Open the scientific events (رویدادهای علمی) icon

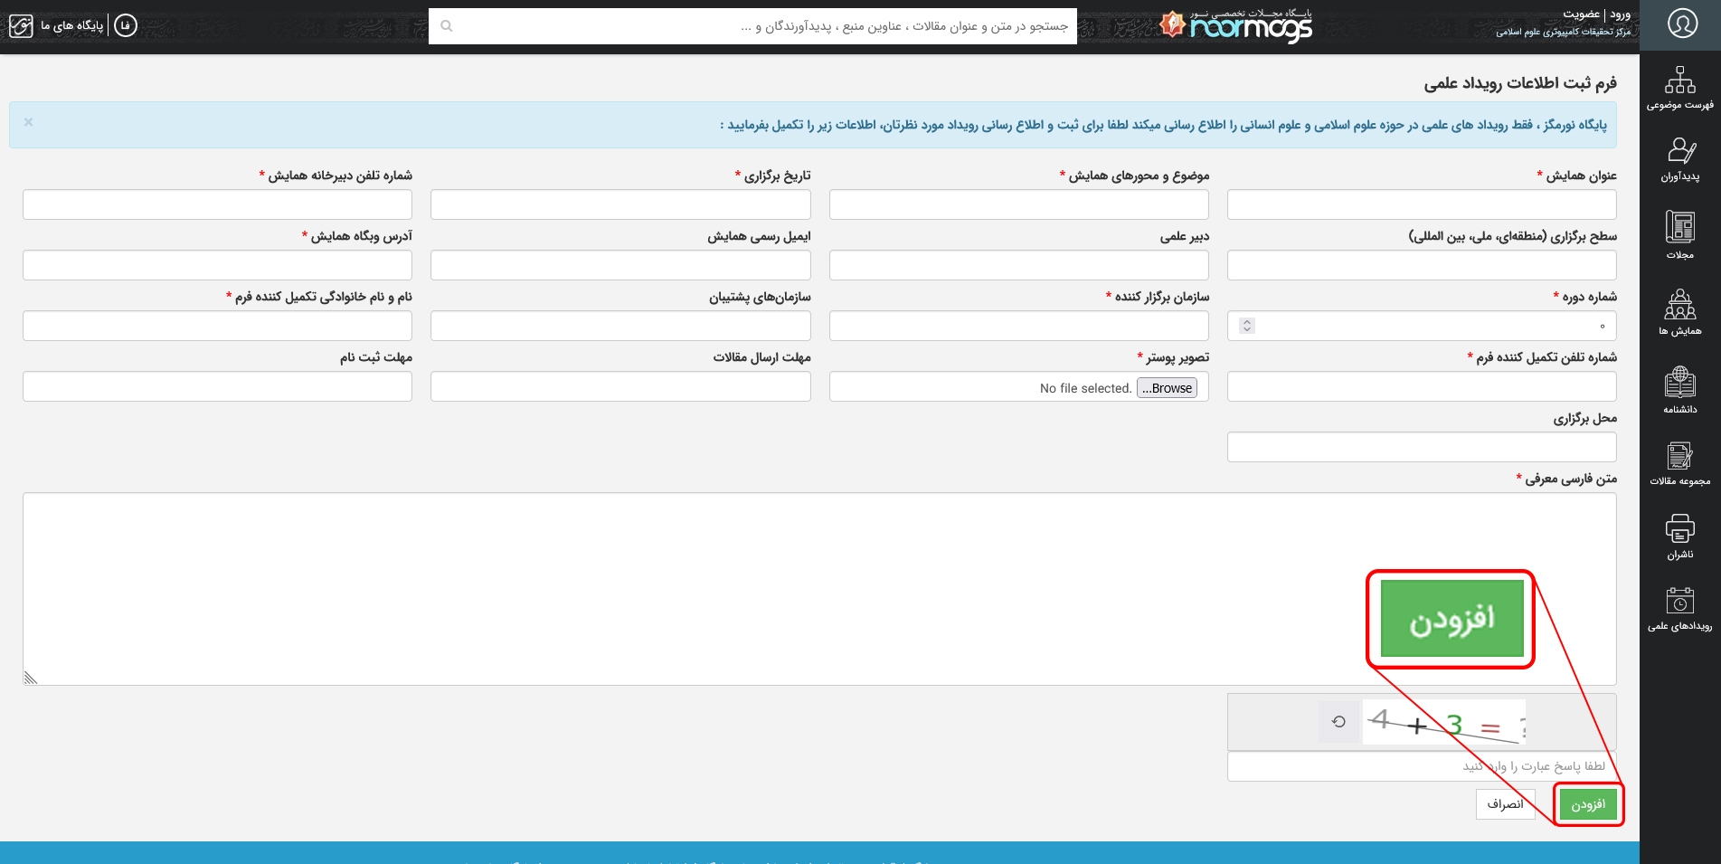coord(1679,608)
